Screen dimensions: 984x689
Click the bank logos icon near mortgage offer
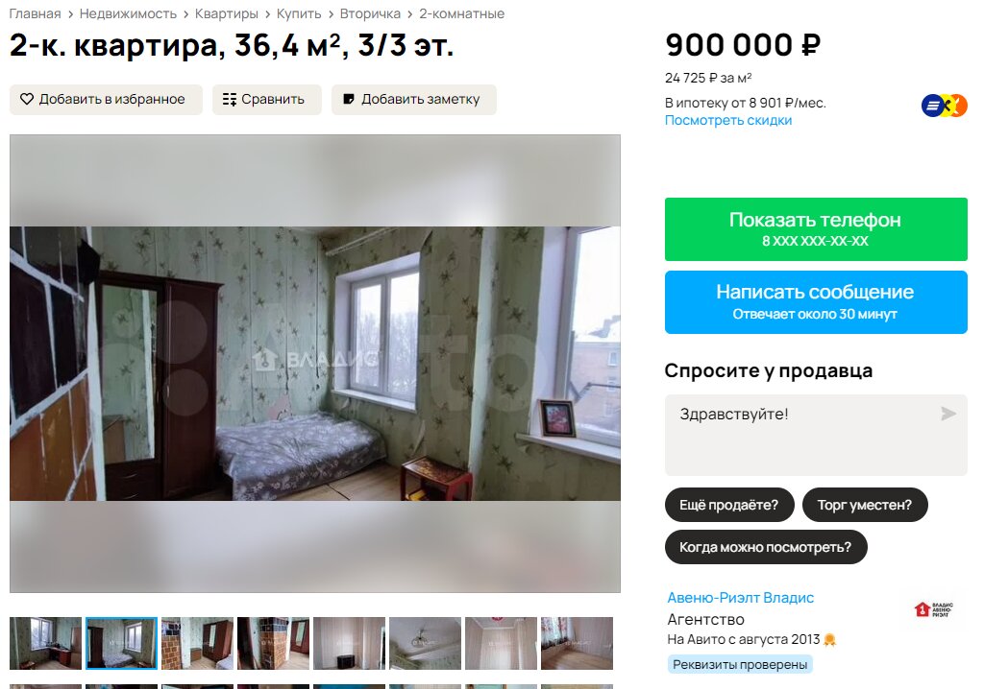944,106
